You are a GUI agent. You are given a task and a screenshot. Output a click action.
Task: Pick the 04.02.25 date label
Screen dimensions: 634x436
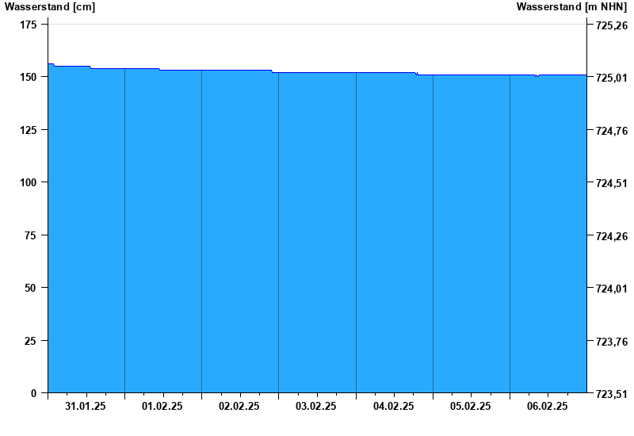(393, 406)
